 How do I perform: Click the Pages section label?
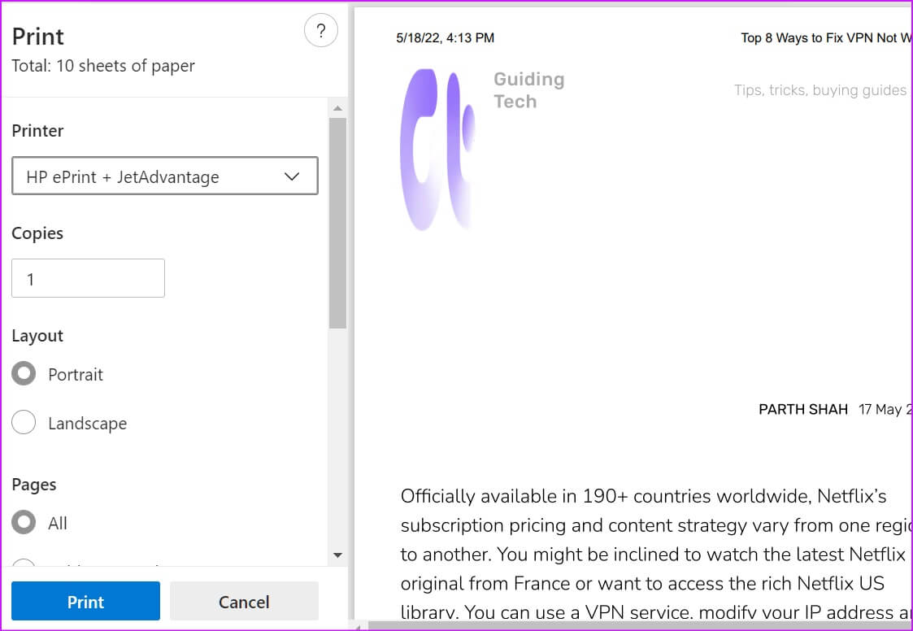tap(34, 485)
